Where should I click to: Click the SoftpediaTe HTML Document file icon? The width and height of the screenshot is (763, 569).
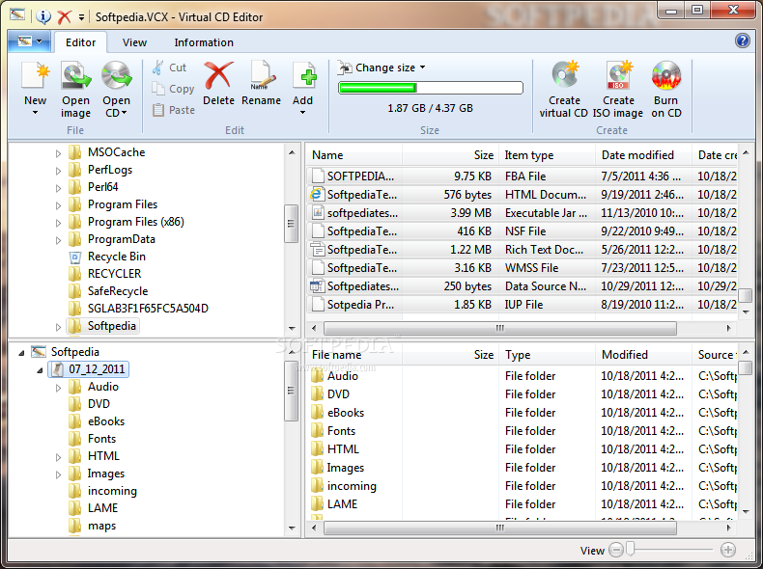[317, 195]
